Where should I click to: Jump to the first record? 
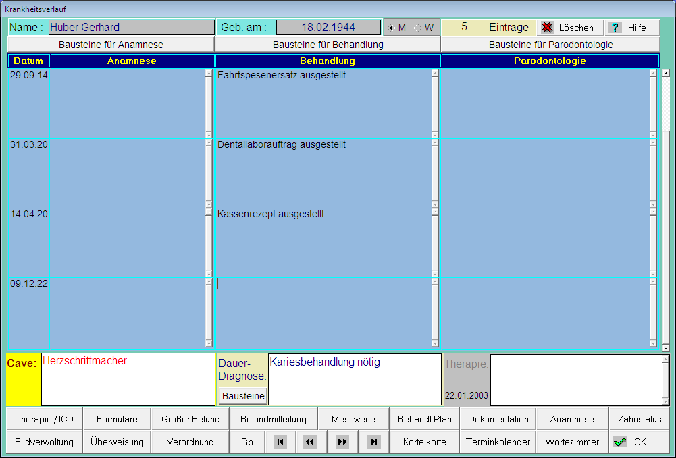pos(280,442)
